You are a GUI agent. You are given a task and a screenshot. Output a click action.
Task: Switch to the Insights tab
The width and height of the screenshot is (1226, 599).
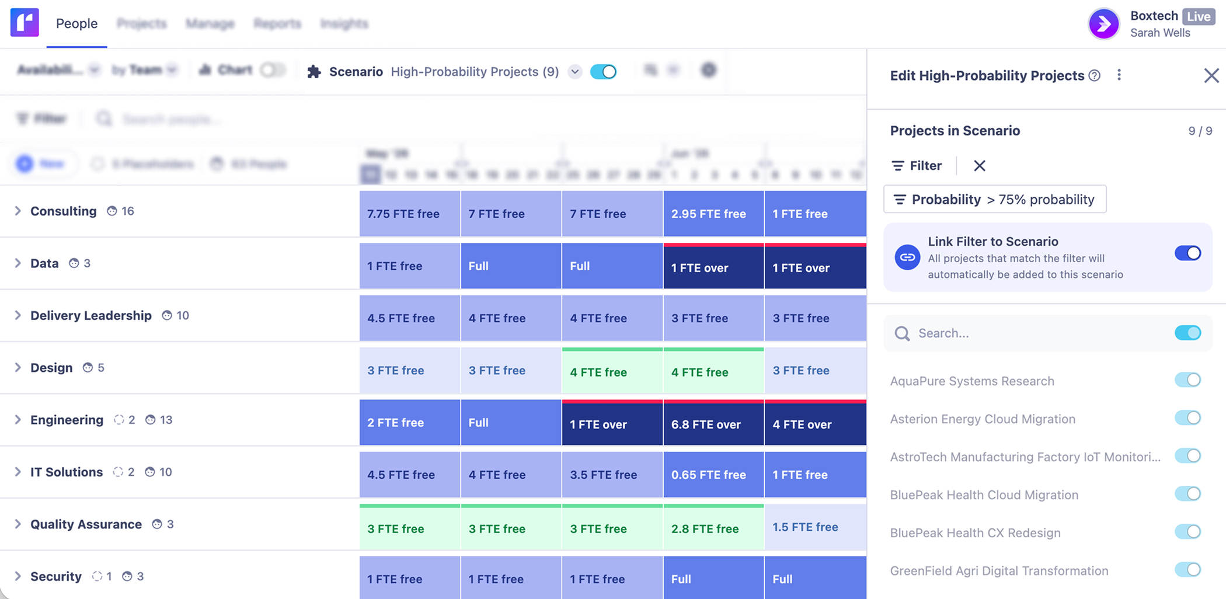[344, 23]
